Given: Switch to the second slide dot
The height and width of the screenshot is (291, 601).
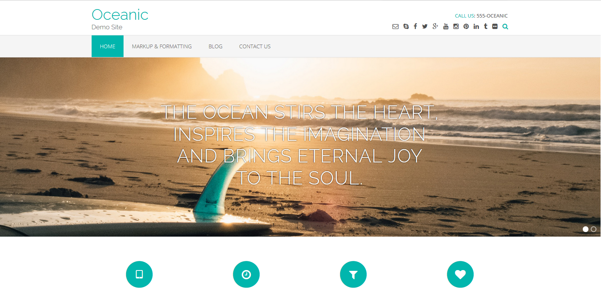Looking at the screenshot, I should pyautogui.click(x=593, y=229).
